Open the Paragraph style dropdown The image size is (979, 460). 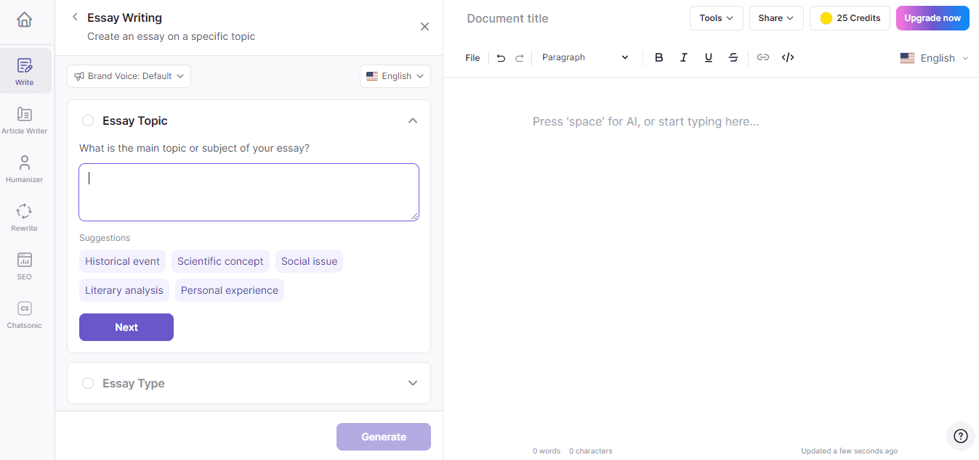tap(585, 57)
